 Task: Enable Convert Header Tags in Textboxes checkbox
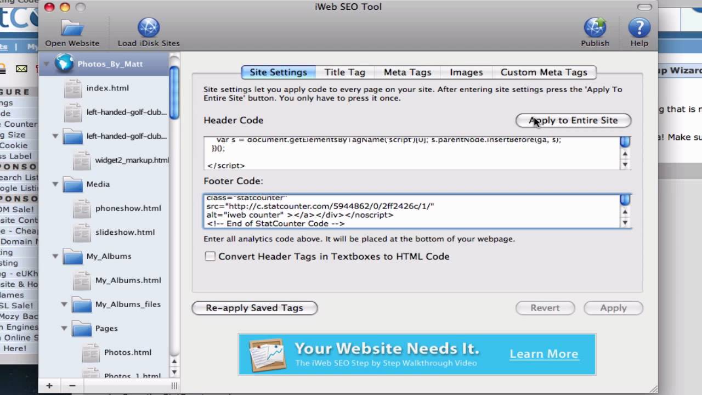(x=210, y=256)
